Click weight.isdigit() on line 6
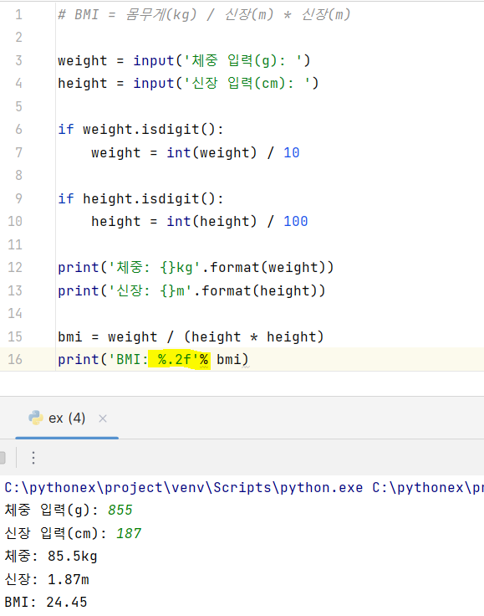 point(153,129)
